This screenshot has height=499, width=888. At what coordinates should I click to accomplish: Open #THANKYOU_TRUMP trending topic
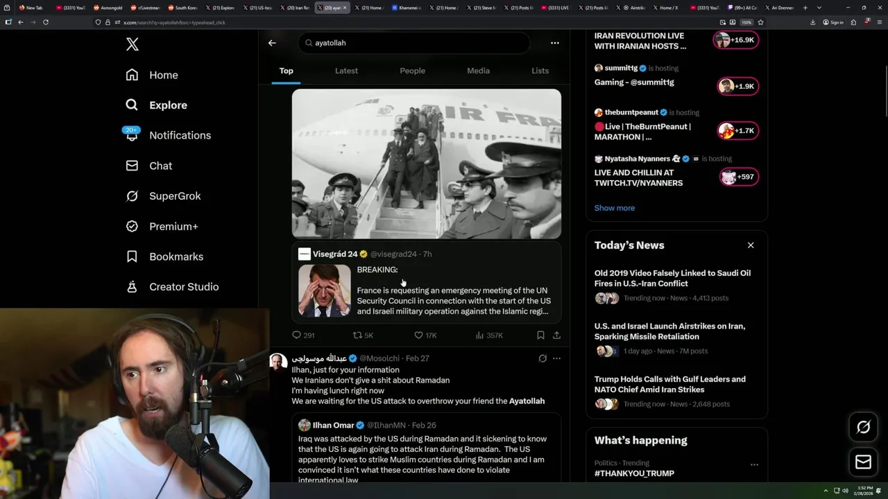pyautogui.click(x=634, y=473)
